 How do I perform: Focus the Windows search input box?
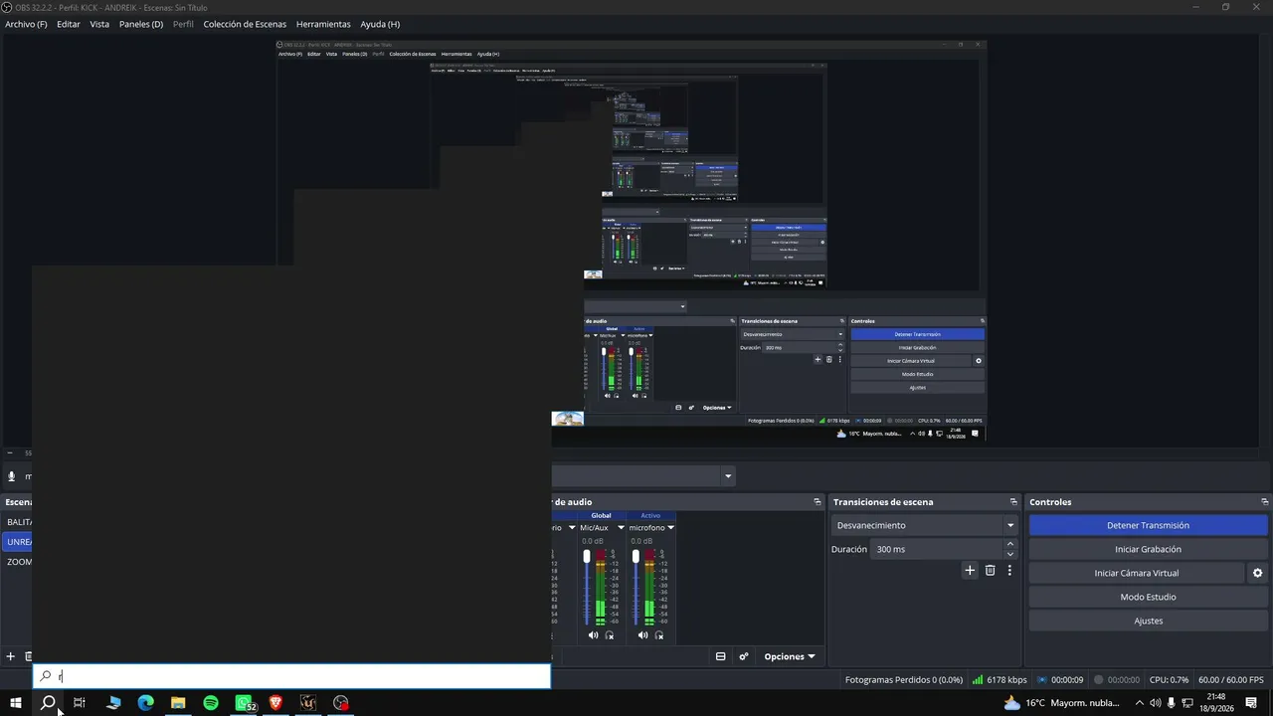(x=292, y=676)
